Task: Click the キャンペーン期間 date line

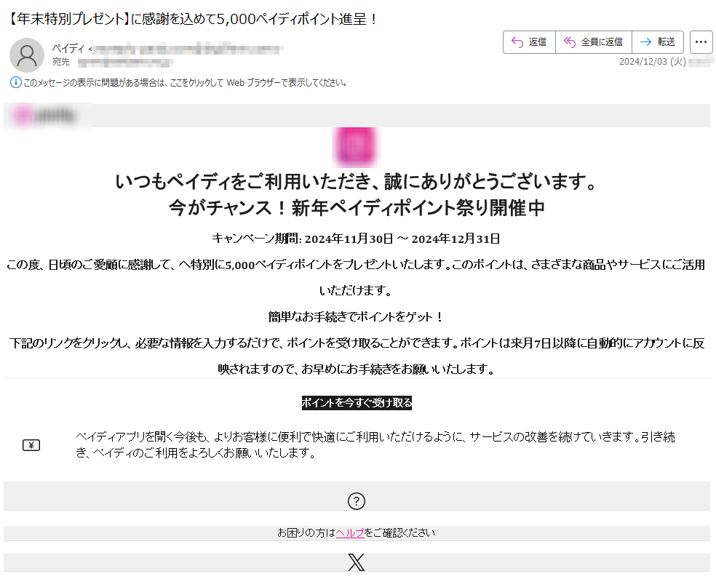Action: (356, 239)
